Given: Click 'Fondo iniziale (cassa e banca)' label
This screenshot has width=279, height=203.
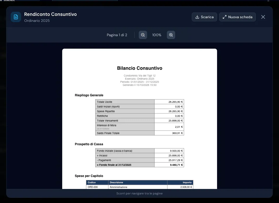Looking at the screenshot, I should point(115,151).
